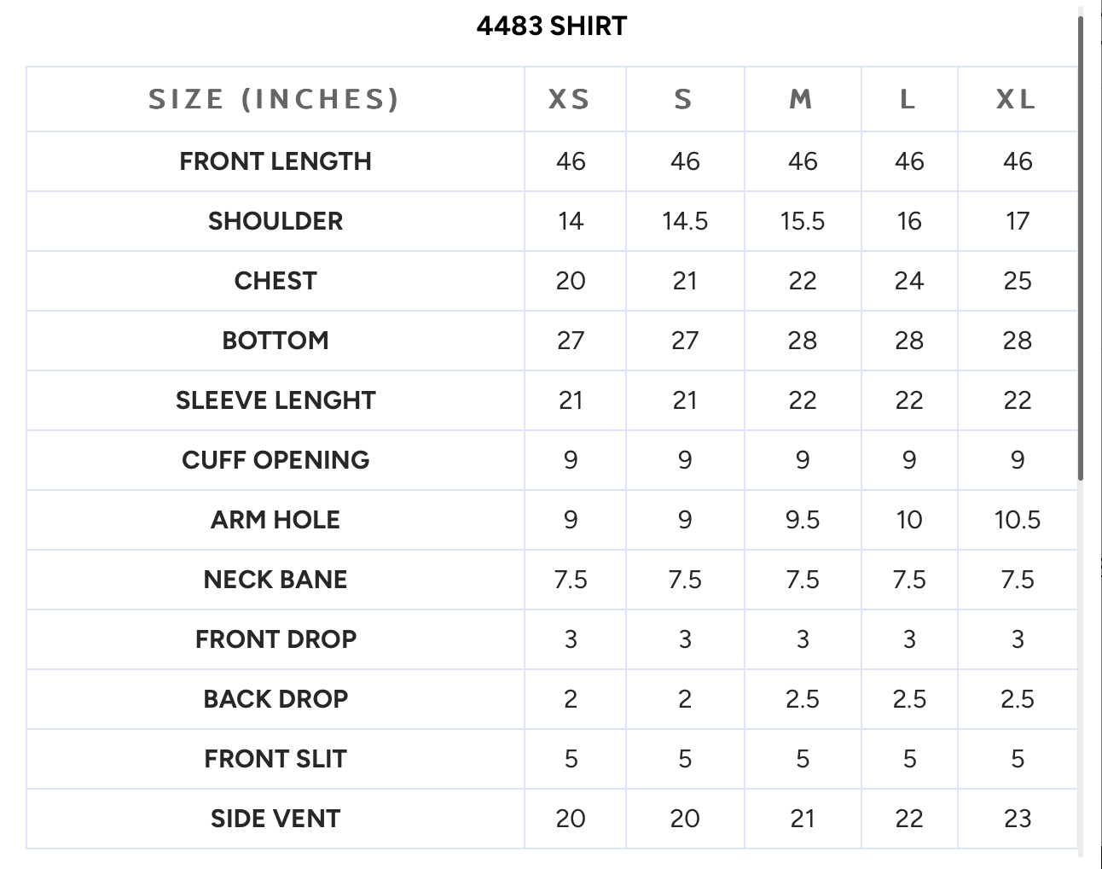
Task: Click the FRONT LENGTH row label
Action: click(275, 161)
